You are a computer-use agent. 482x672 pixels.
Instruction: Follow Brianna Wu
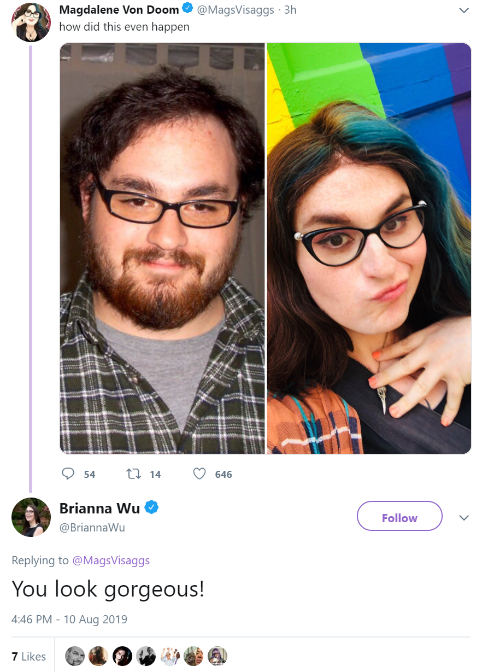399,516
